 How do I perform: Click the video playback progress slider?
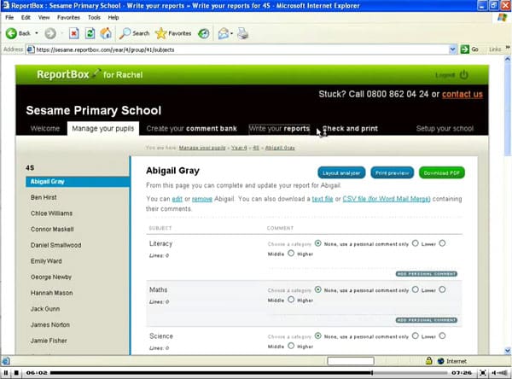tap(248, 372)
